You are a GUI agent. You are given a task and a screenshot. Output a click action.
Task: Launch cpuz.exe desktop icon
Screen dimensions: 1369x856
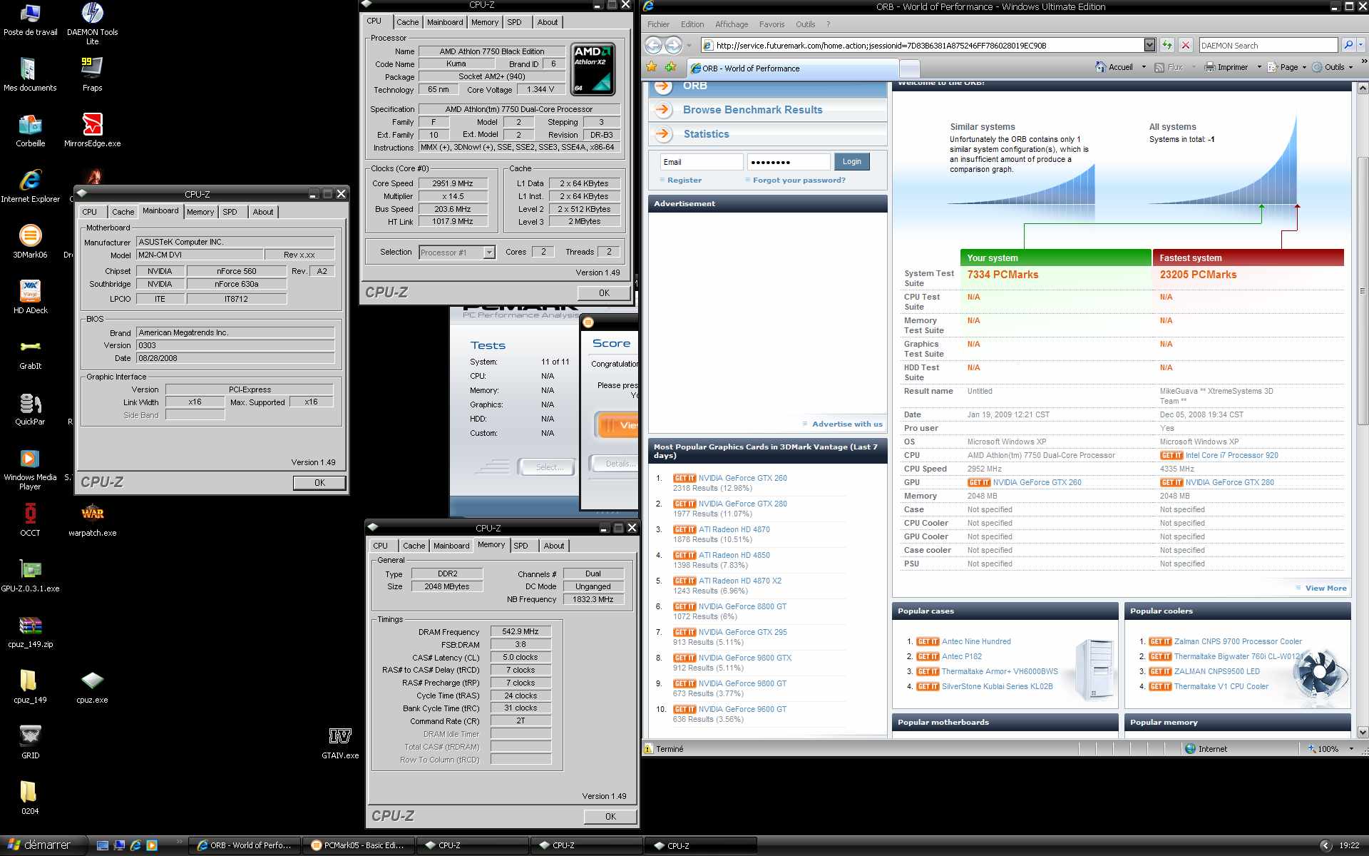pyautogui.click(x=92, y=687)
